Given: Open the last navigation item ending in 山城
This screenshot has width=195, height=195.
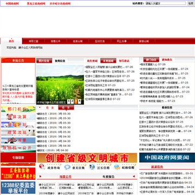Looking at the screenshot, I should tap(144, 41).
